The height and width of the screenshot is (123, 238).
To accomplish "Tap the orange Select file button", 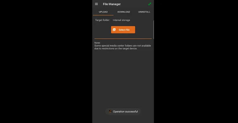I will coord(123,30).
